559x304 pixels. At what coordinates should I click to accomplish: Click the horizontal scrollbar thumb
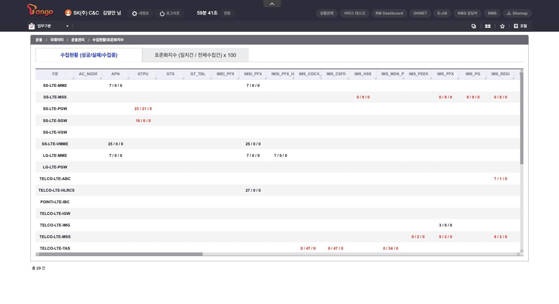[121, 254]
